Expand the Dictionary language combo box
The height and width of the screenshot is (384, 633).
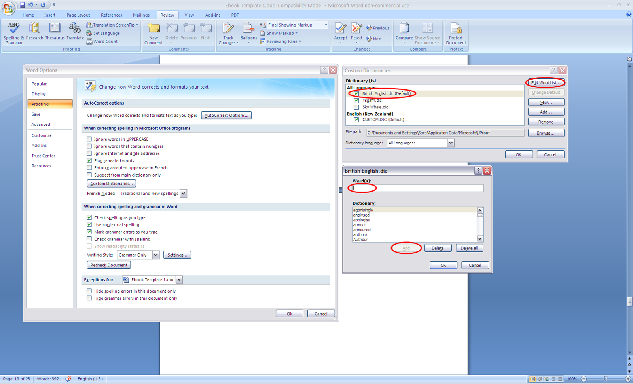(x=450, y=143)
